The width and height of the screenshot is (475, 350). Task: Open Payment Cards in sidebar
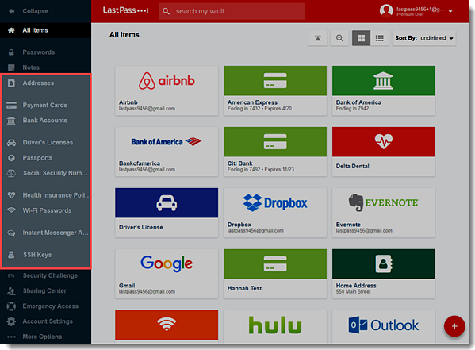(44, 106)
